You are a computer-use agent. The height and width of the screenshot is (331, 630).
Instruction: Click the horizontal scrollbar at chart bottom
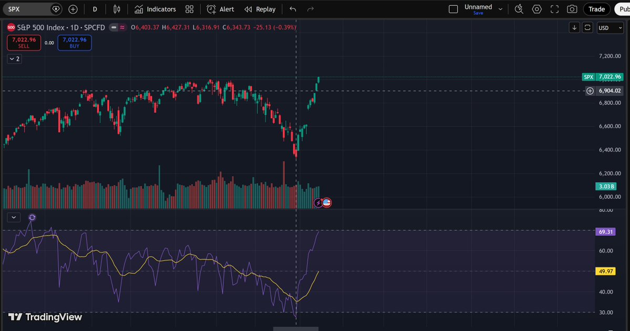point(296,328)
